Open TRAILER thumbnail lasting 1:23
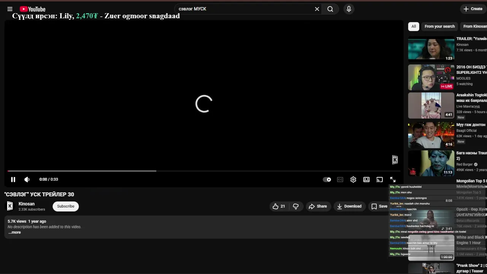The image size is (487, 274). tap(431, 49)
